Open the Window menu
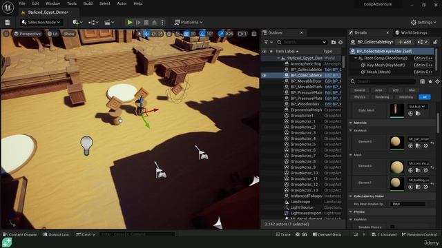Screen dimensions: 442x248 pyautogui.click(x=52, y=3)
